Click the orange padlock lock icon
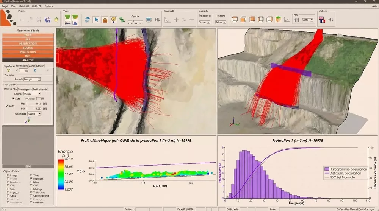The height and width of the screenshot is (211, 379). coord(105,20)
